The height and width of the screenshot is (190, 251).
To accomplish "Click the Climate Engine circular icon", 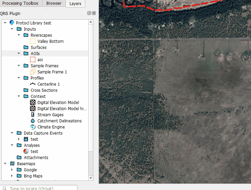I will click(x=33, y=127).
